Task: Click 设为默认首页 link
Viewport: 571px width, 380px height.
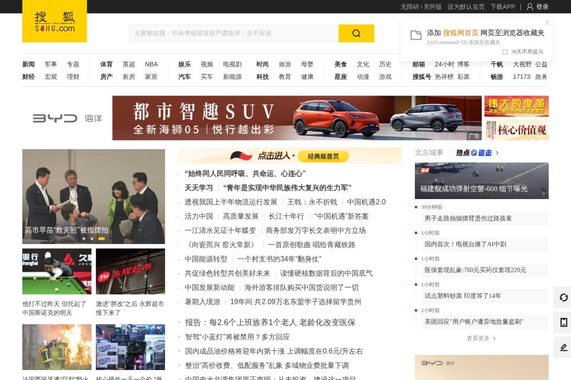Action: tap(466, 7)
